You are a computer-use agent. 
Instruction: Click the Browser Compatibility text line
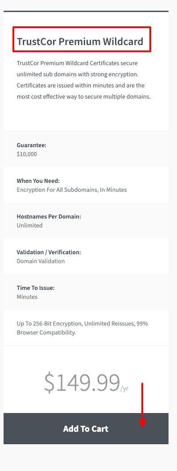(x=46, y=333)
